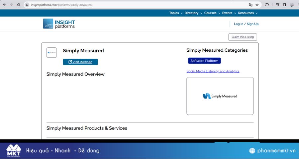The height and width of the screenshot is (159, 299).
Task: Go back using the browser back arrow
Action: [x=4, y=5]
